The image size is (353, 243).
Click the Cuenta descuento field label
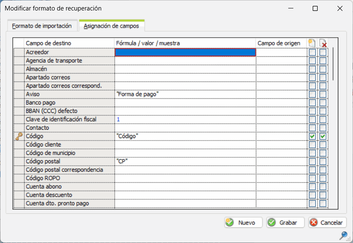pyautogui.click(x=49, y=195)
